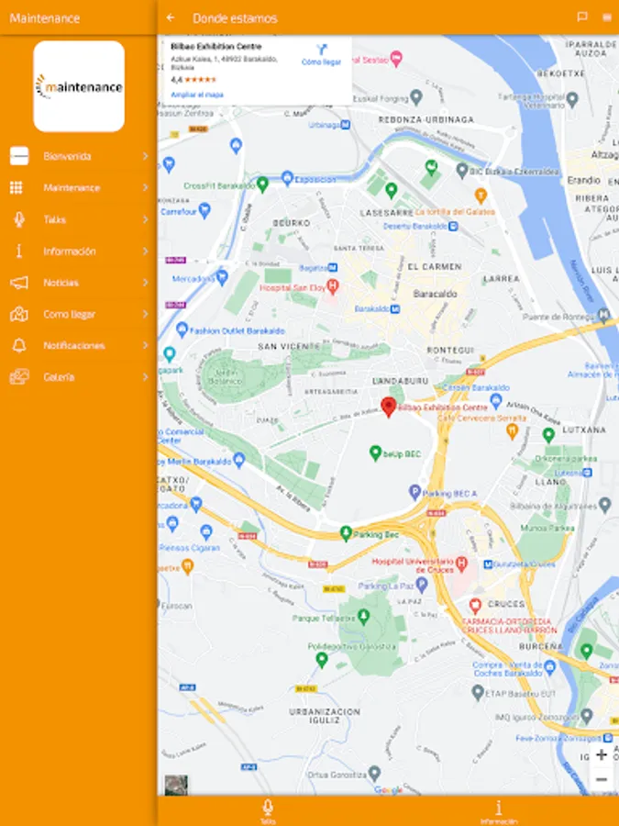
Task: Click the Parking Bec green marker
Action: coord(346,533)
